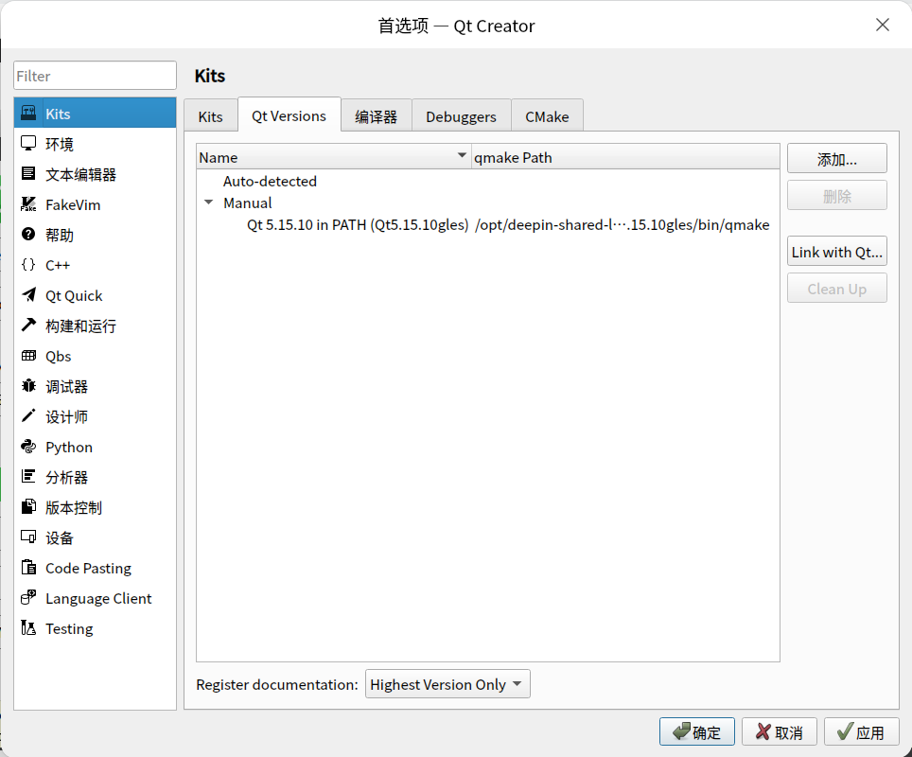Image resolution: width=912 pixels, height=757 pixels.
Task: Select the C++ braces icon
Action: pyautogui.click(x=28, y=264)
